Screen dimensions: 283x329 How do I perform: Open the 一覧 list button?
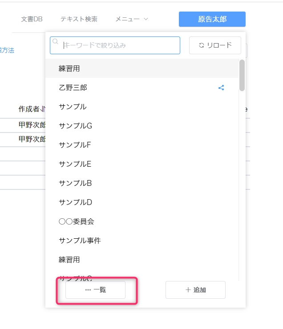pyautogui.click(x=95, y=290)
